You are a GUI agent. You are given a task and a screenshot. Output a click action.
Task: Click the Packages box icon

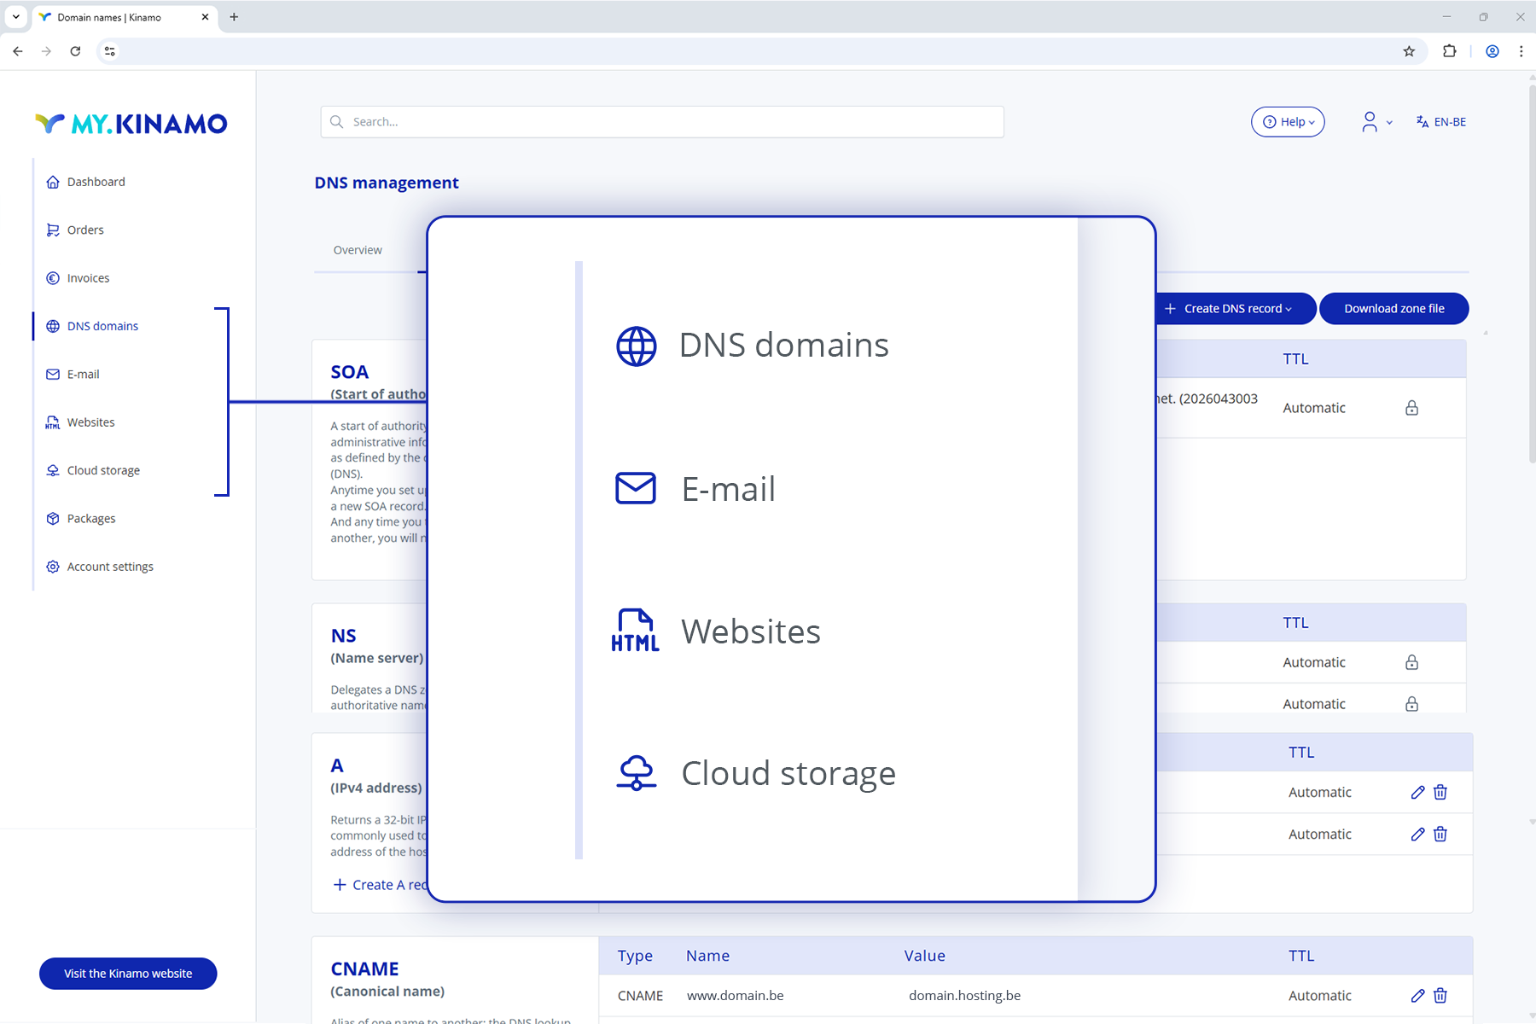point(53,519)
